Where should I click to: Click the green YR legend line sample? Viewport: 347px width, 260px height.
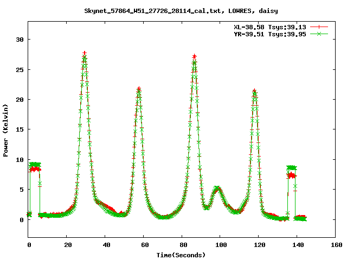coord(319,34)
